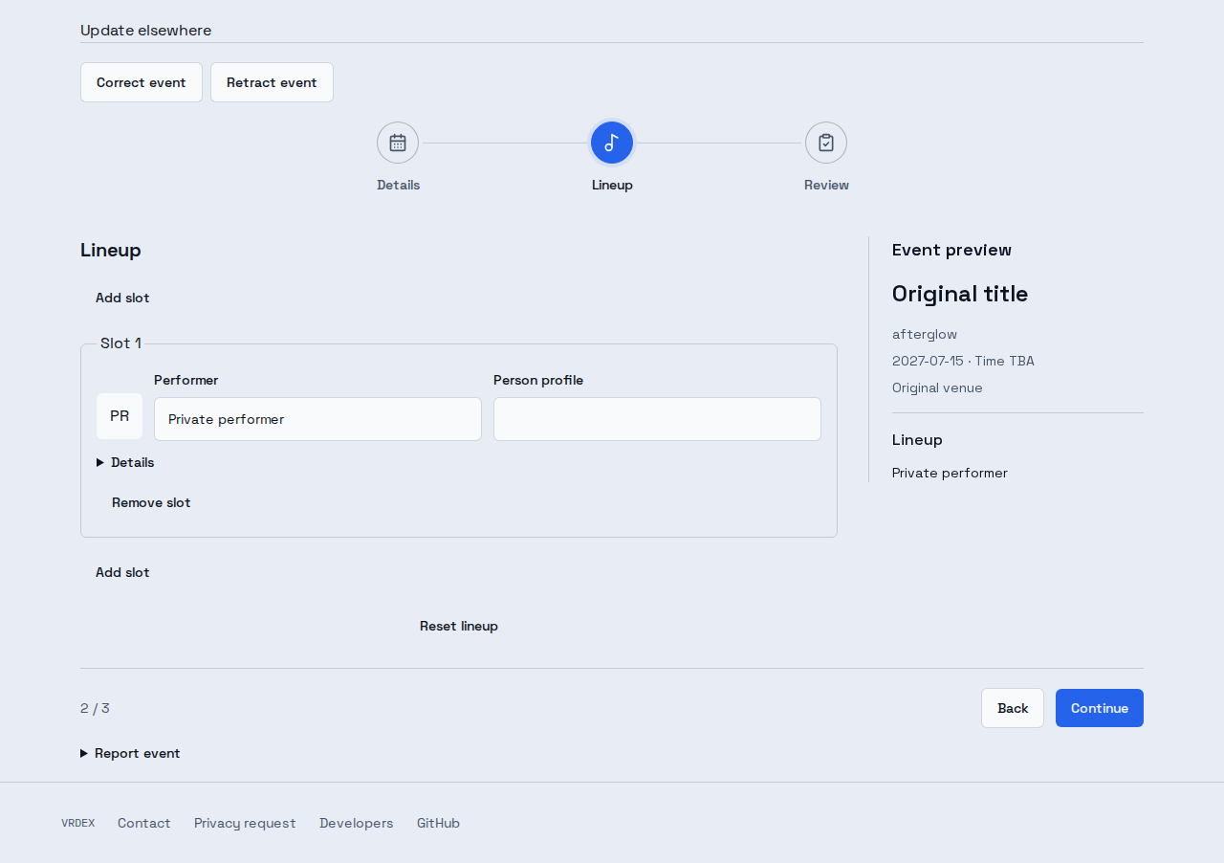Visit the GitHub footer link
Viewport: 1224px width, 863px height.
pyautogui.click(x=438, y=823)
